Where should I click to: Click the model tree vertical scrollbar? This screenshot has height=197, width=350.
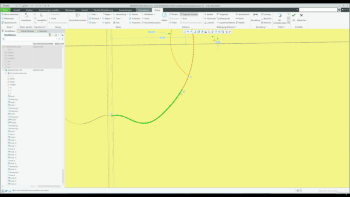[x=63, y=176]
